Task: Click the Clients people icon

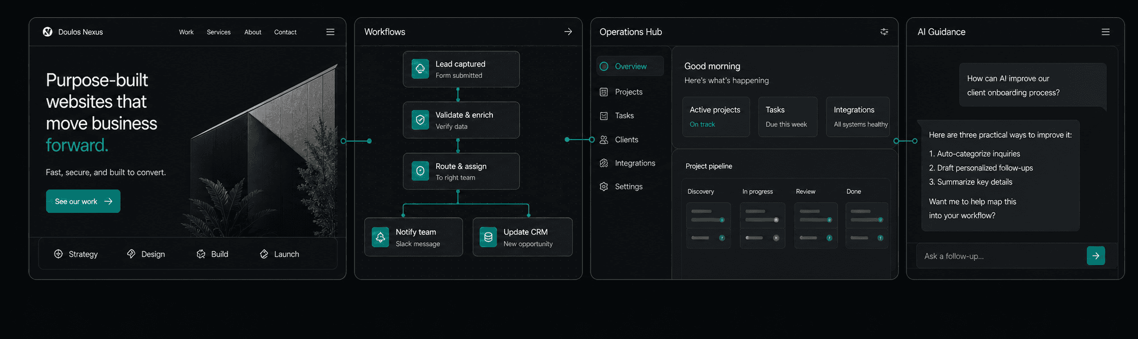Action: click(604, 139)
